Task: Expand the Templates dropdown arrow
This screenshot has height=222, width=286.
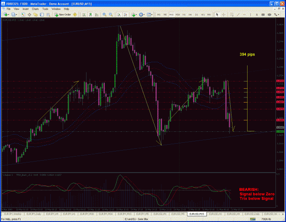Action: pyautogui.click(x=152, y=15)
